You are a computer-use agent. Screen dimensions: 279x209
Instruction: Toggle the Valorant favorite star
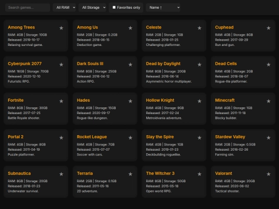269,174
